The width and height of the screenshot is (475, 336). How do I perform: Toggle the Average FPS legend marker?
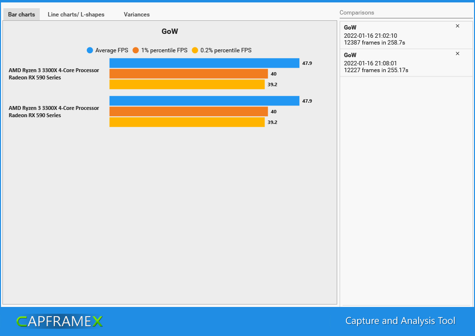(x=90, y=50)
